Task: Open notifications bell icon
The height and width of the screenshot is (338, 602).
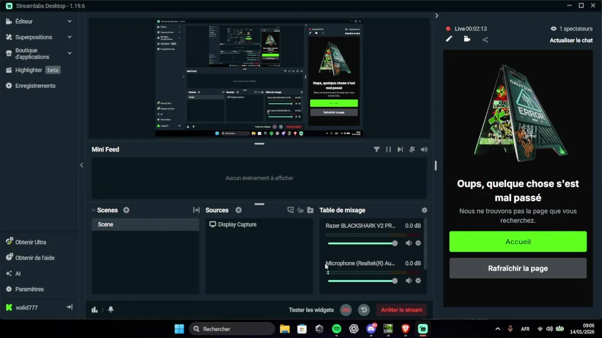Action: [x=111, y=309]
